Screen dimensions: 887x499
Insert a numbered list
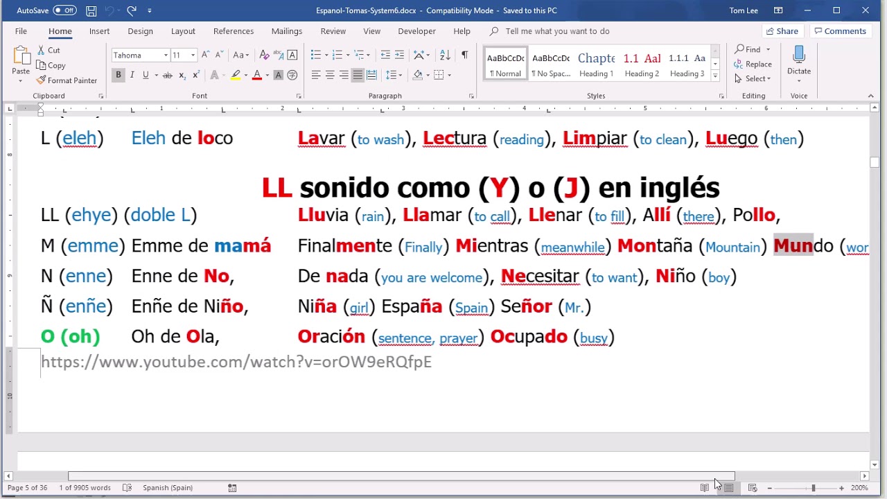(337, 55)
